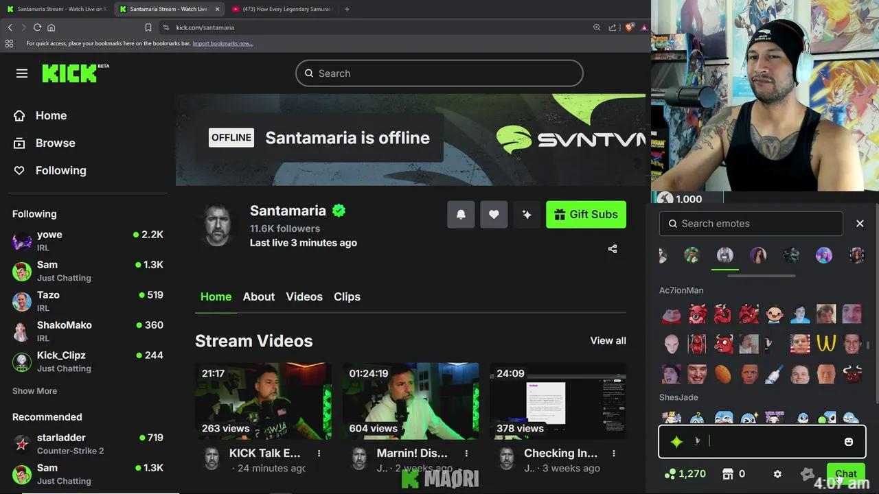Play the Checking In 24:09 video thumbnail
This screenshot has height=494, width=879.
pyautogui.click(x=558, y=401)
